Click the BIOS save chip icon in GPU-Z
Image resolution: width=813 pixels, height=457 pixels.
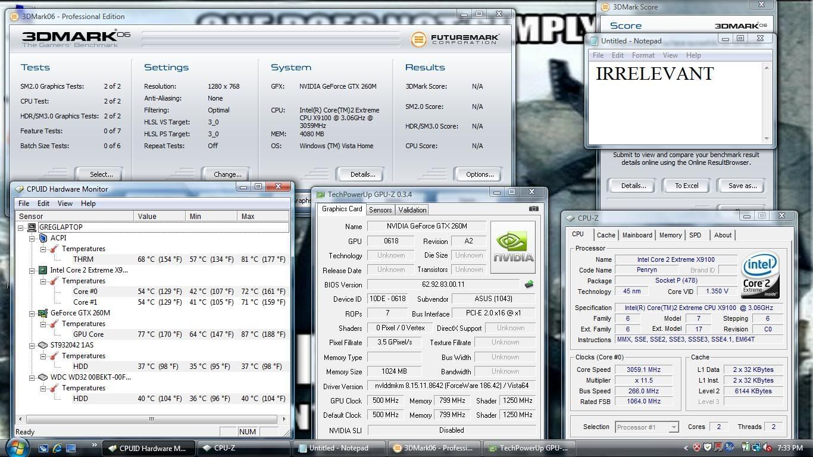coord(529,284)
